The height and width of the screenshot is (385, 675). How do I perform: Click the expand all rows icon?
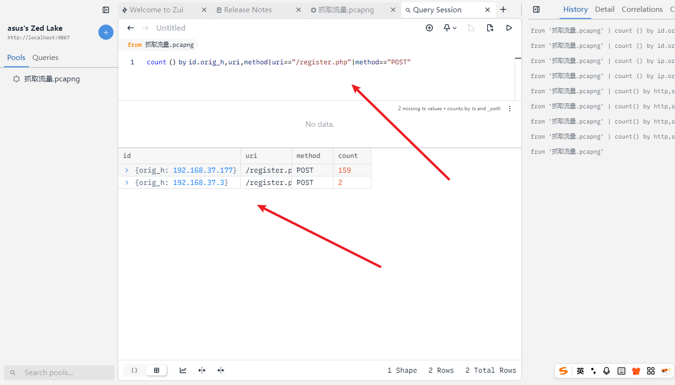202,370
